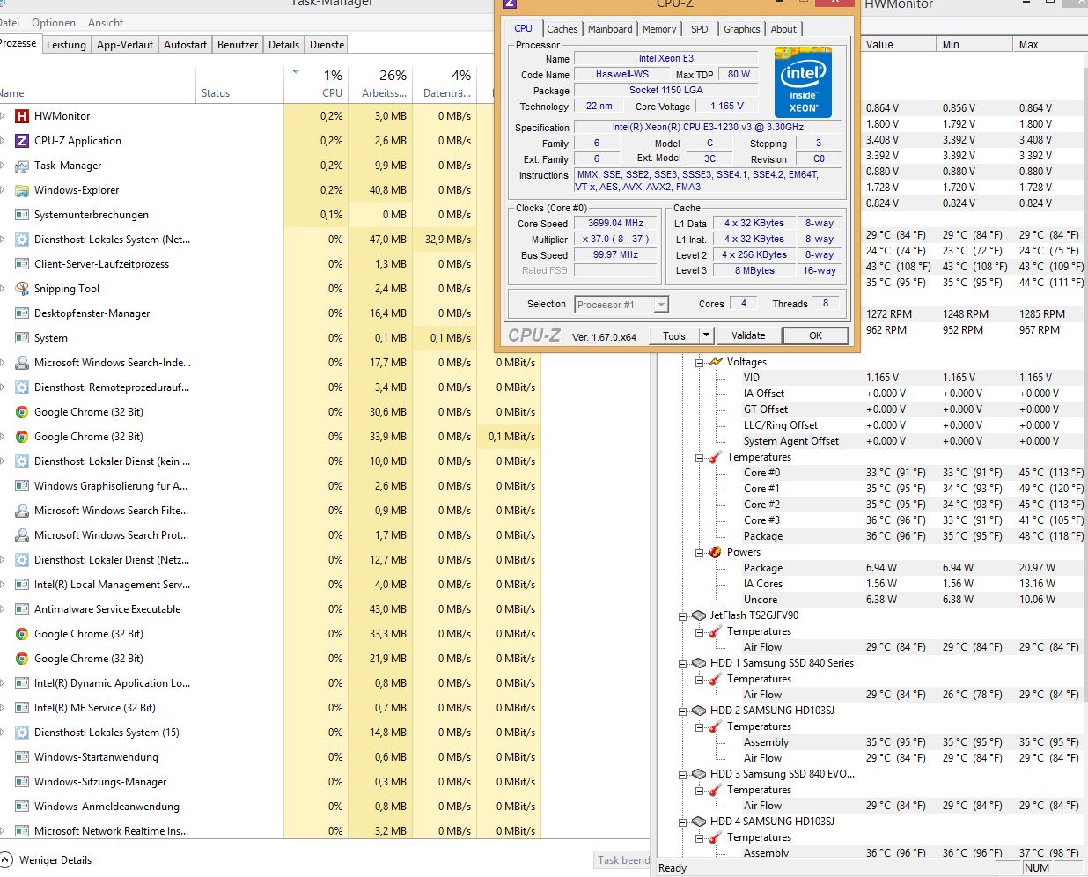The height and width of the screenshot is (877, 1088).
Task: Select the Diensthost: Remoteprozeduraufruf row
Action: pos(271,387)
